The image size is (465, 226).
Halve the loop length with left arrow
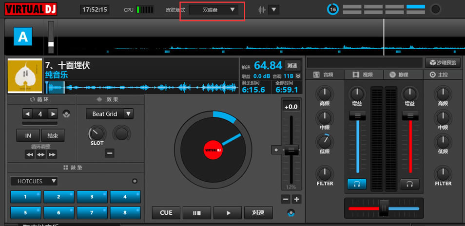point(28,114)
